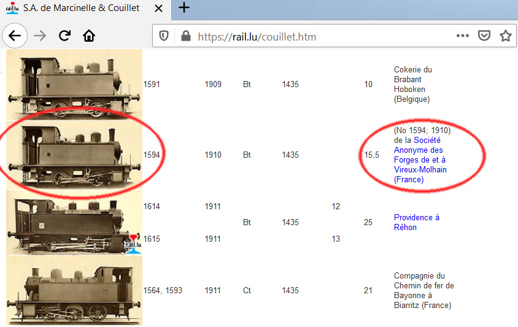Open page actions three-dot menu

(463, 36)
